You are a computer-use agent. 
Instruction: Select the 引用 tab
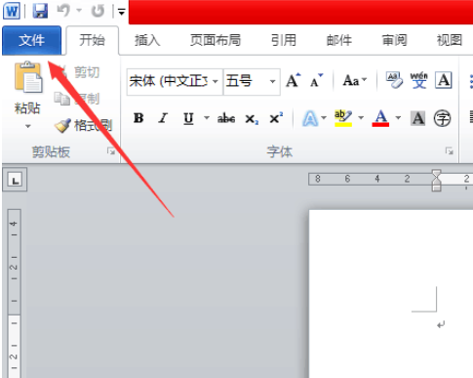click(284, 40)
